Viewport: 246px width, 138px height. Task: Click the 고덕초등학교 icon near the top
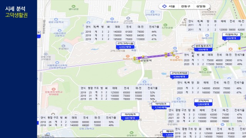[152, 12]
